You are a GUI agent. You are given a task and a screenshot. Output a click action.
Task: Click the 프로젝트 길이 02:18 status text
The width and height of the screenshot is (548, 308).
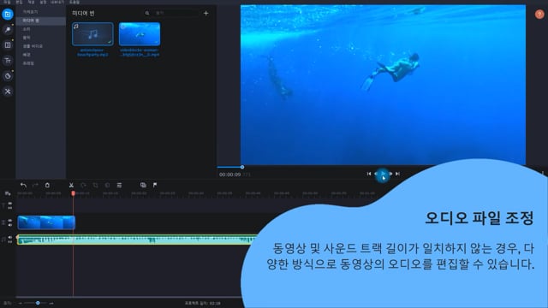(203, 303)
